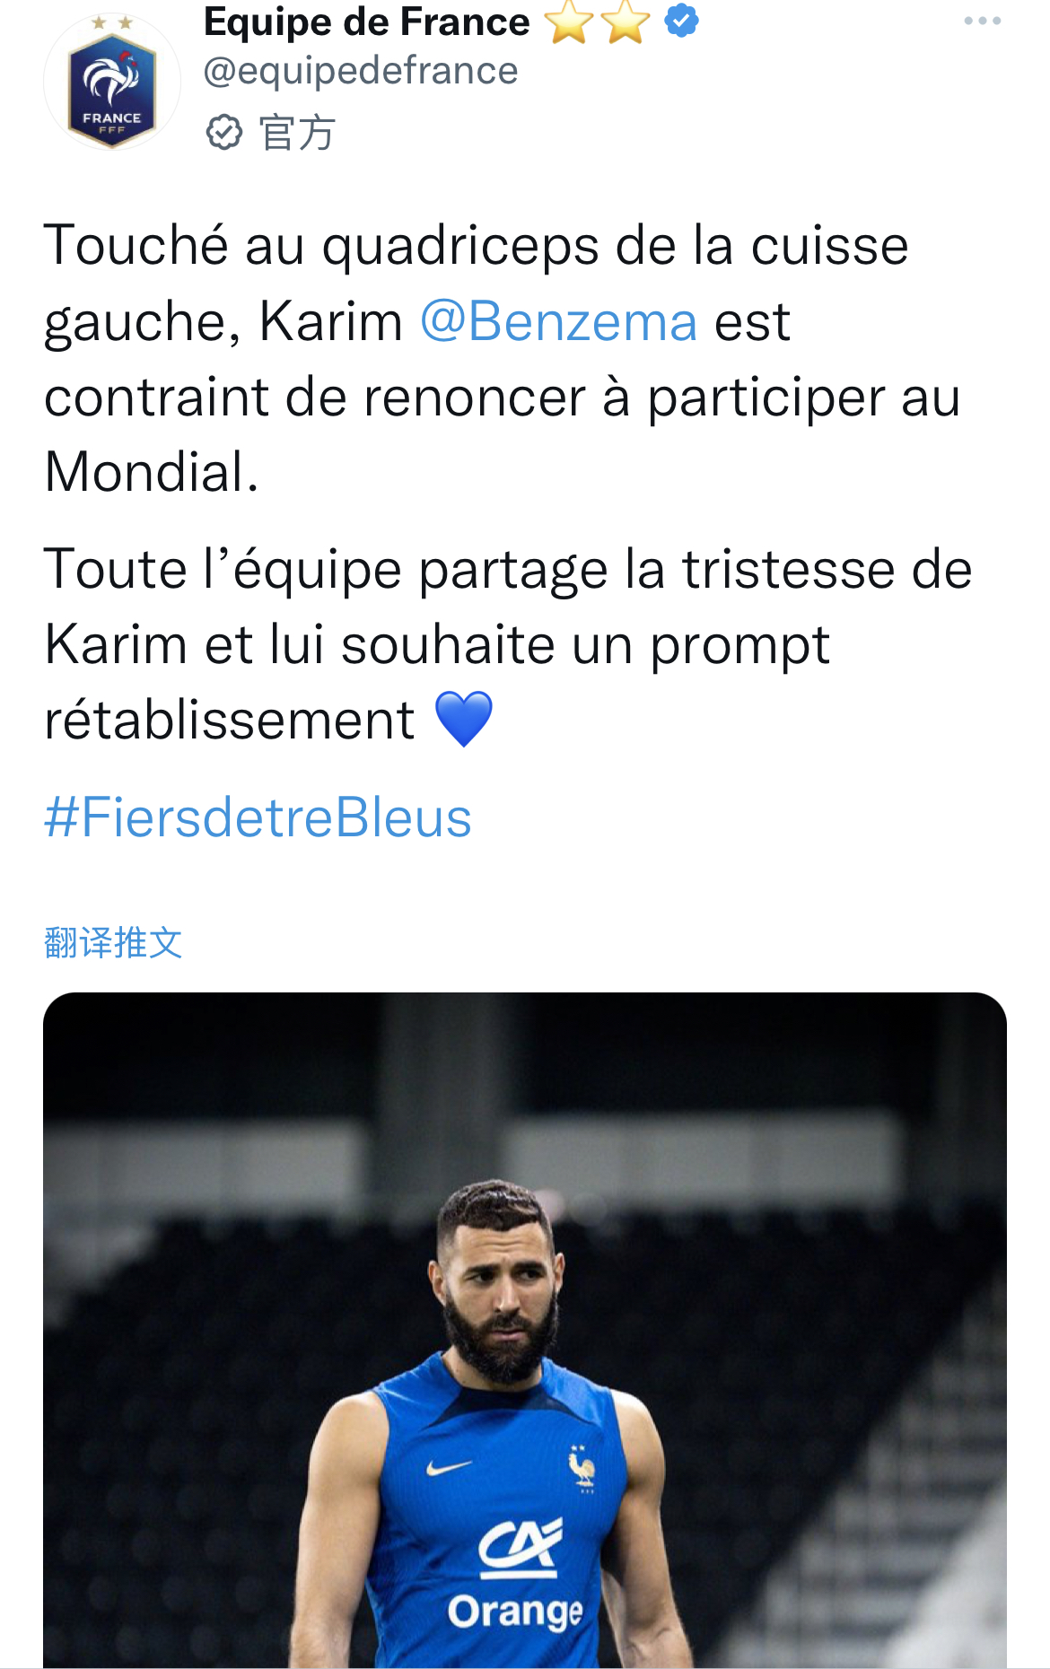Click the Nike swoosh on the jersey

point(449,1467)
